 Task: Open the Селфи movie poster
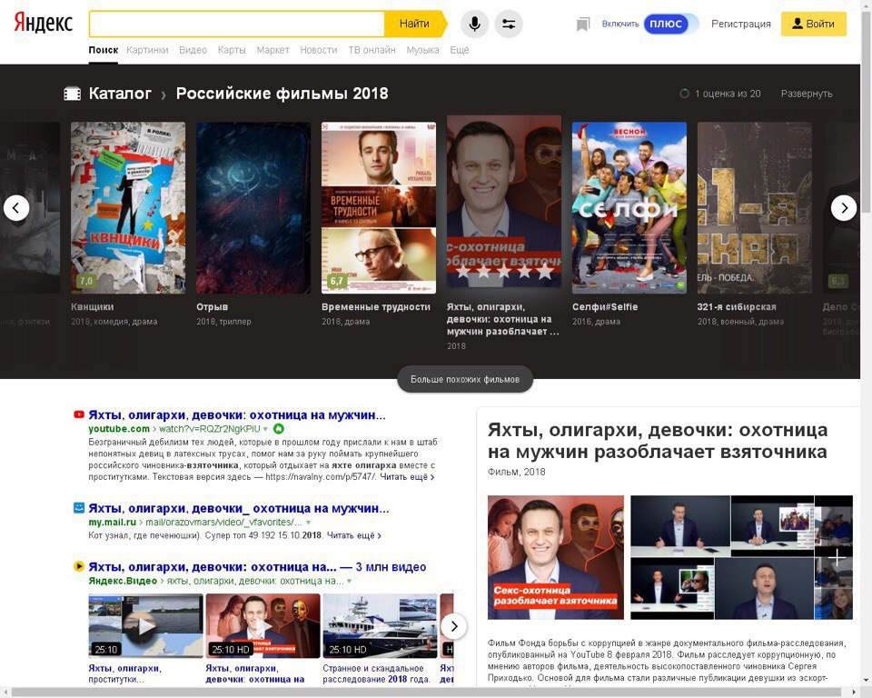(x=629, y=207)
